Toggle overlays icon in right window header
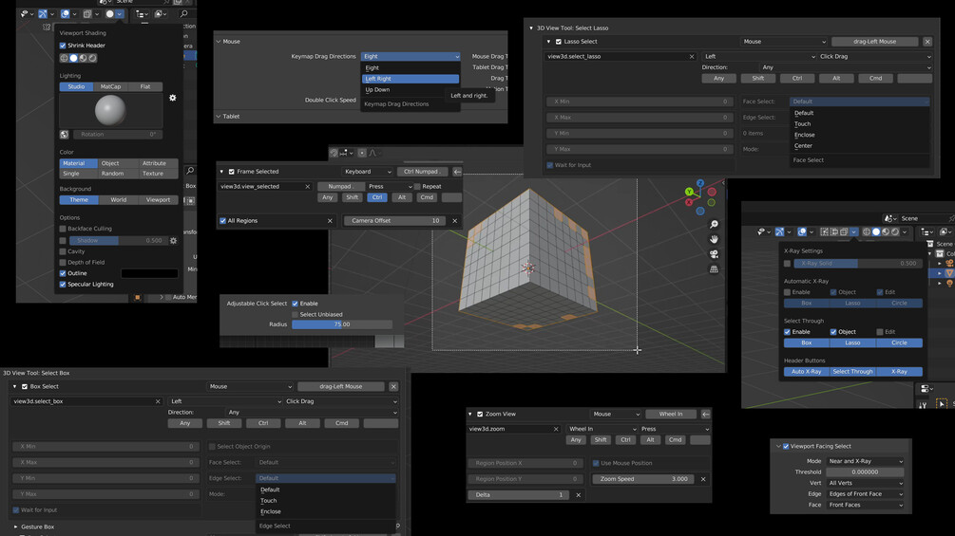 click(802, 232)
